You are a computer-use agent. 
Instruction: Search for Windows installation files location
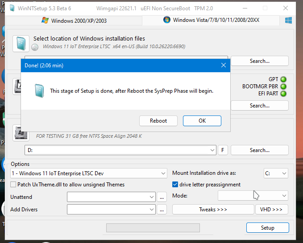tap(260, 61)
